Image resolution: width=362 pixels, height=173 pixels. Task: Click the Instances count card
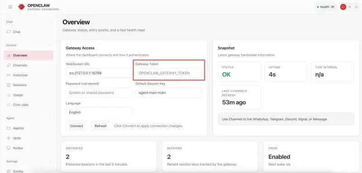(x=109, y=157)
